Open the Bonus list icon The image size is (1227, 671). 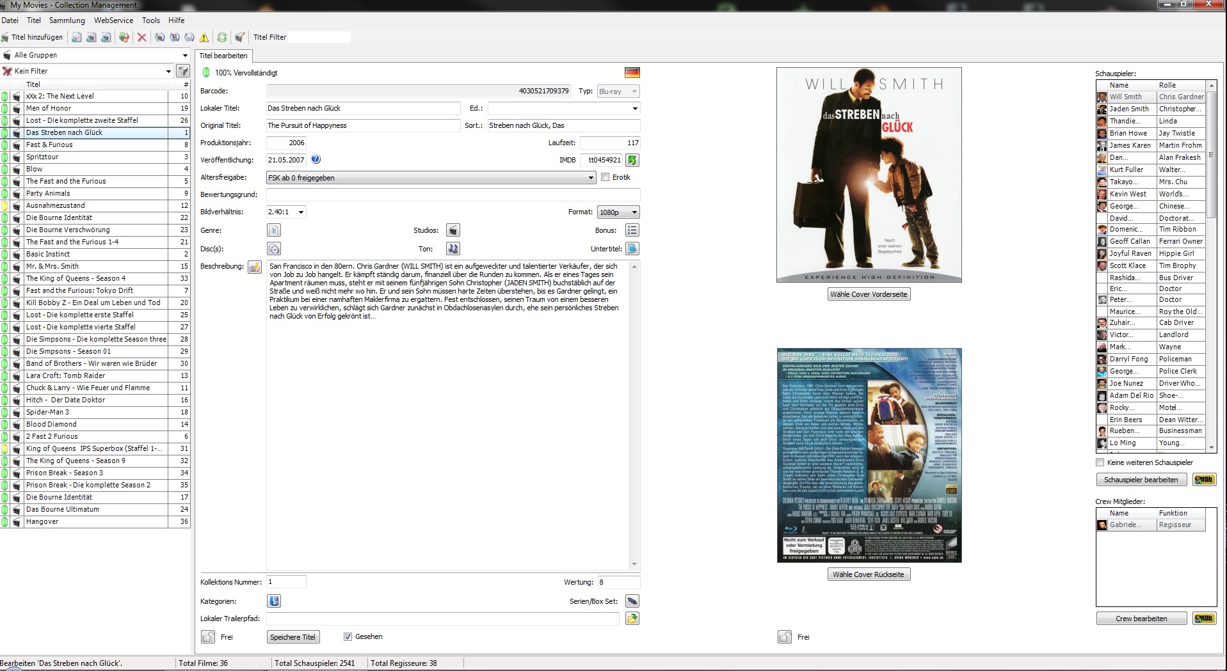coord(632,230)
